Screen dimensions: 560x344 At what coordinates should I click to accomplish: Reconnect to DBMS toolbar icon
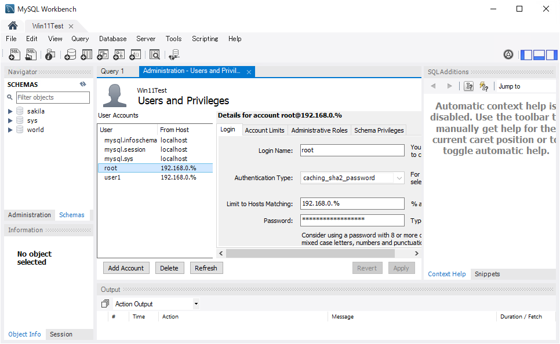(174, 54)
